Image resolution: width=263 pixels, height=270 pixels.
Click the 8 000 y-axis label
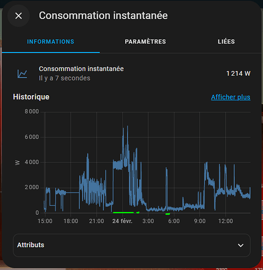32,111
